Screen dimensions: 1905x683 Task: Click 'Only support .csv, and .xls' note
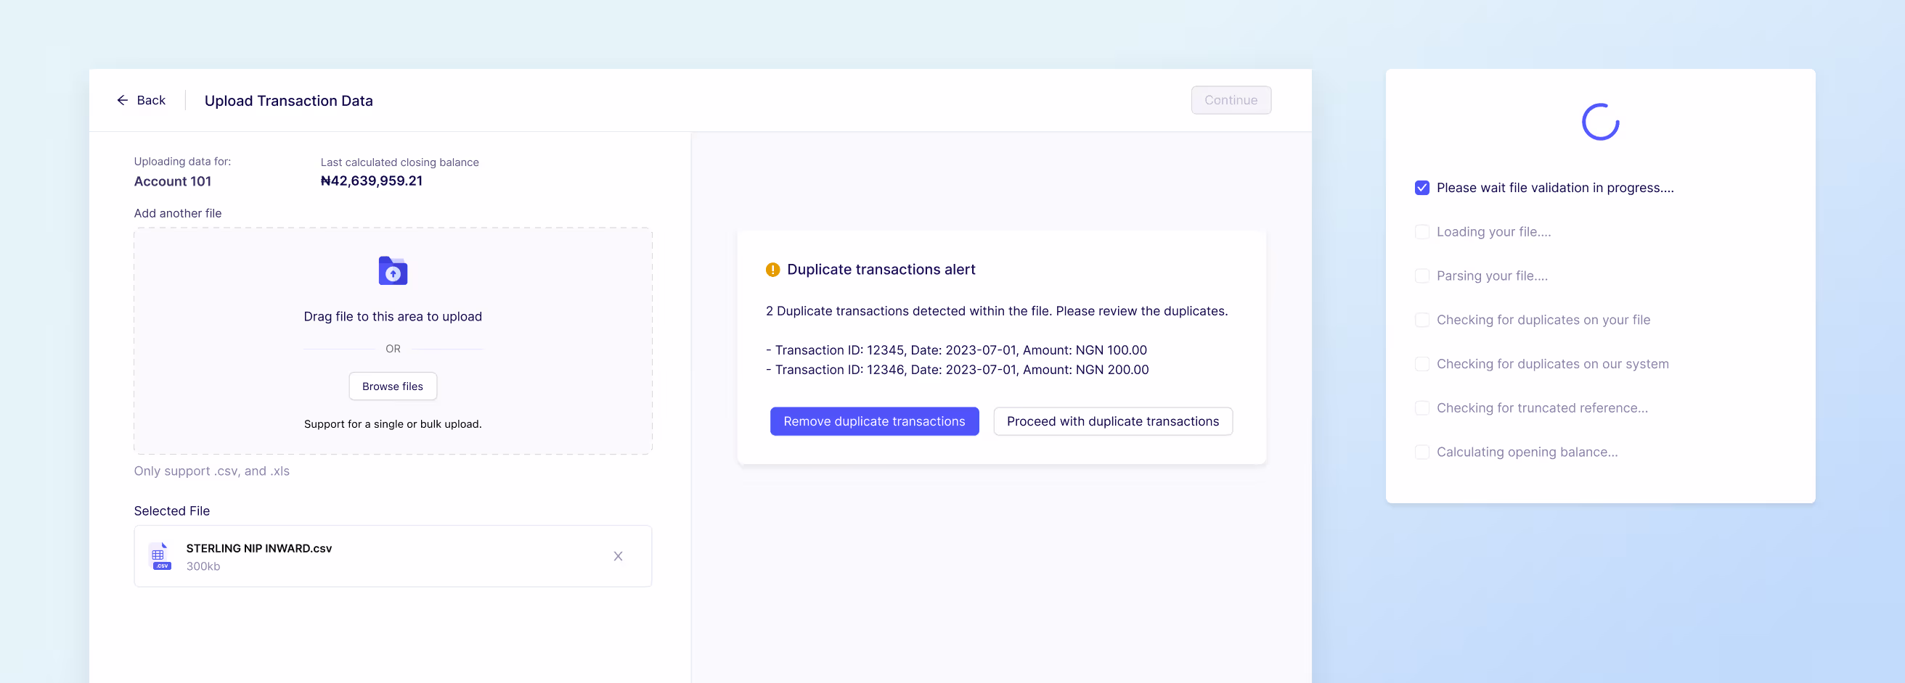[211, 471]
